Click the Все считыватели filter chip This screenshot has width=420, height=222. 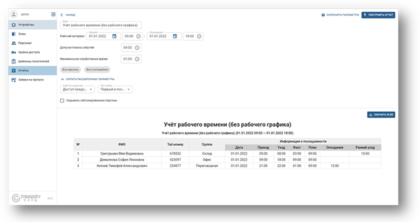click(x=97, y=70)
